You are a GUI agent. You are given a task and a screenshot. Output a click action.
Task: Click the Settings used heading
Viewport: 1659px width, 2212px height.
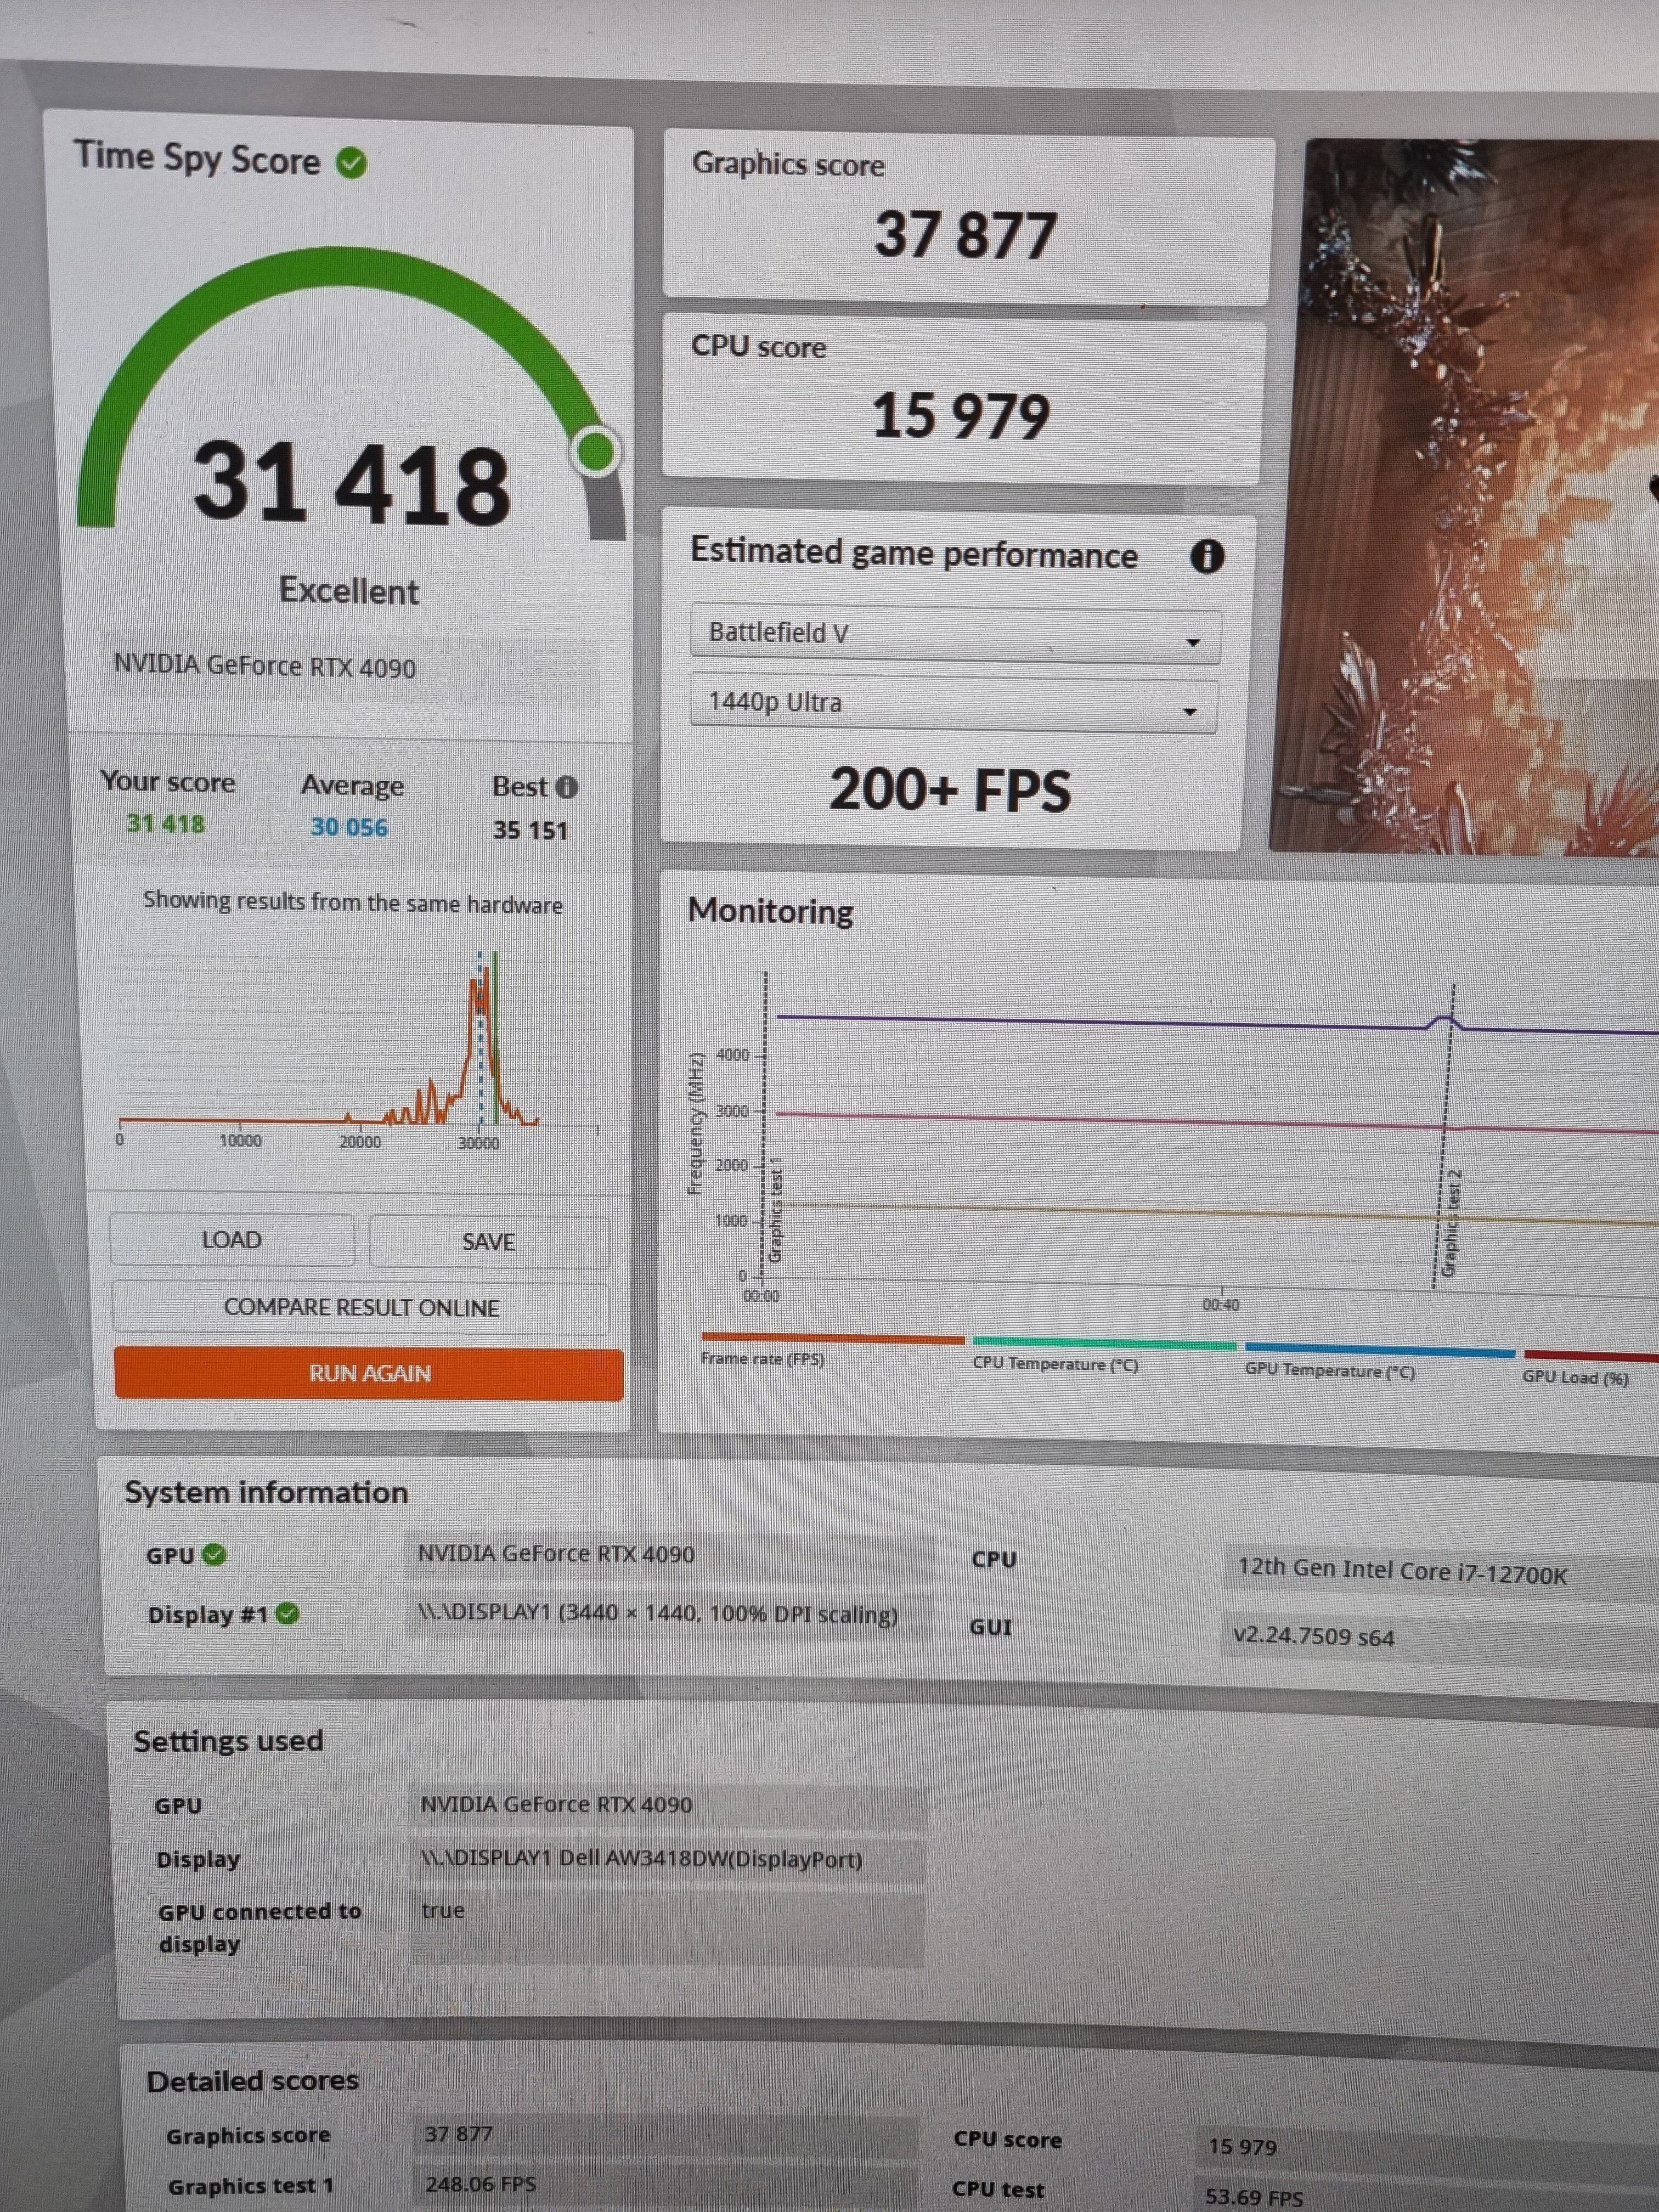click(x=228, y=1741)
